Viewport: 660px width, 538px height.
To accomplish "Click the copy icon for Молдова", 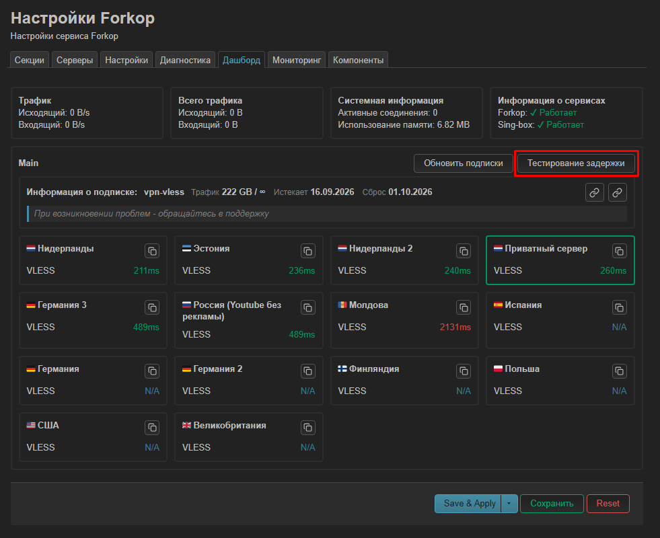I will coord(464,307).
